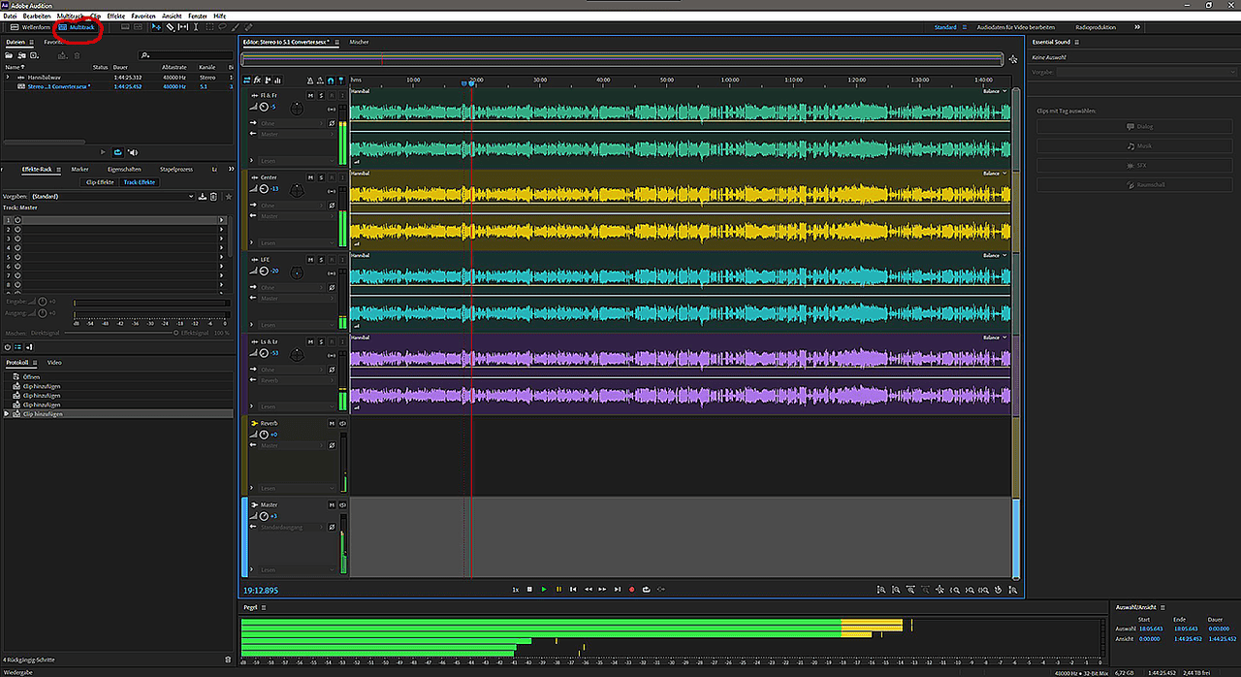The height and width of the screenshot is (677, 1241).
Task: Adjust the LFE track volume knob
Action: pos(264,272)
